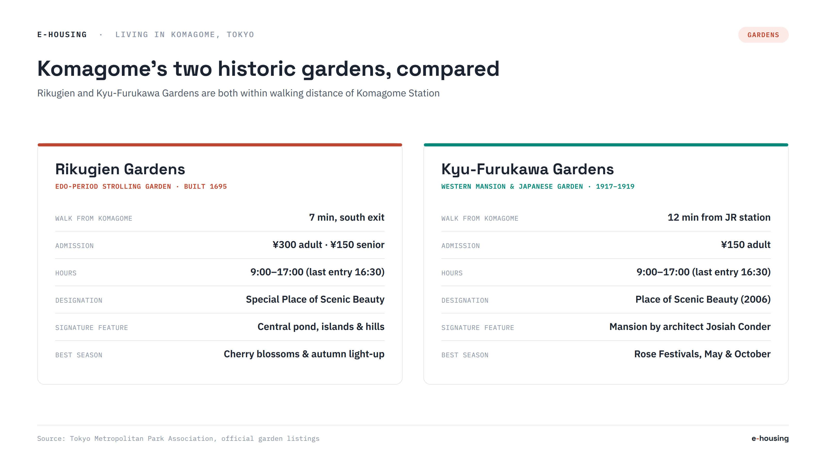This screenshot has width=826, height=464.
Task: Click Kyu-Furukawa's 'WALK FROM KOMAGOME' label
Action: coord(480,218)
